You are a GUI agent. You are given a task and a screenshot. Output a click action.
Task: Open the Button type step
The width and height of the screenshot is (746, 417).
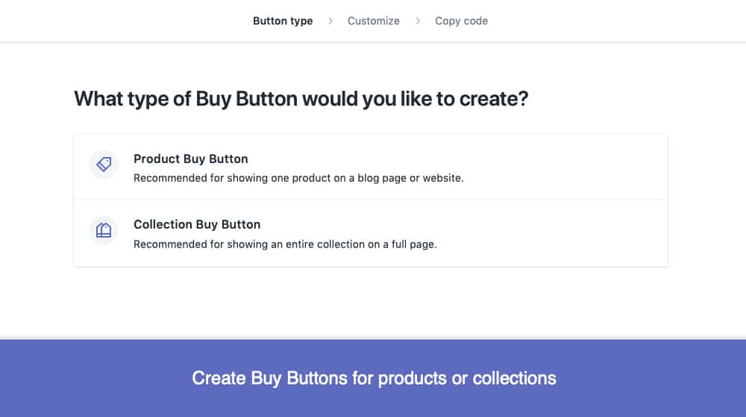click(283, 21)
